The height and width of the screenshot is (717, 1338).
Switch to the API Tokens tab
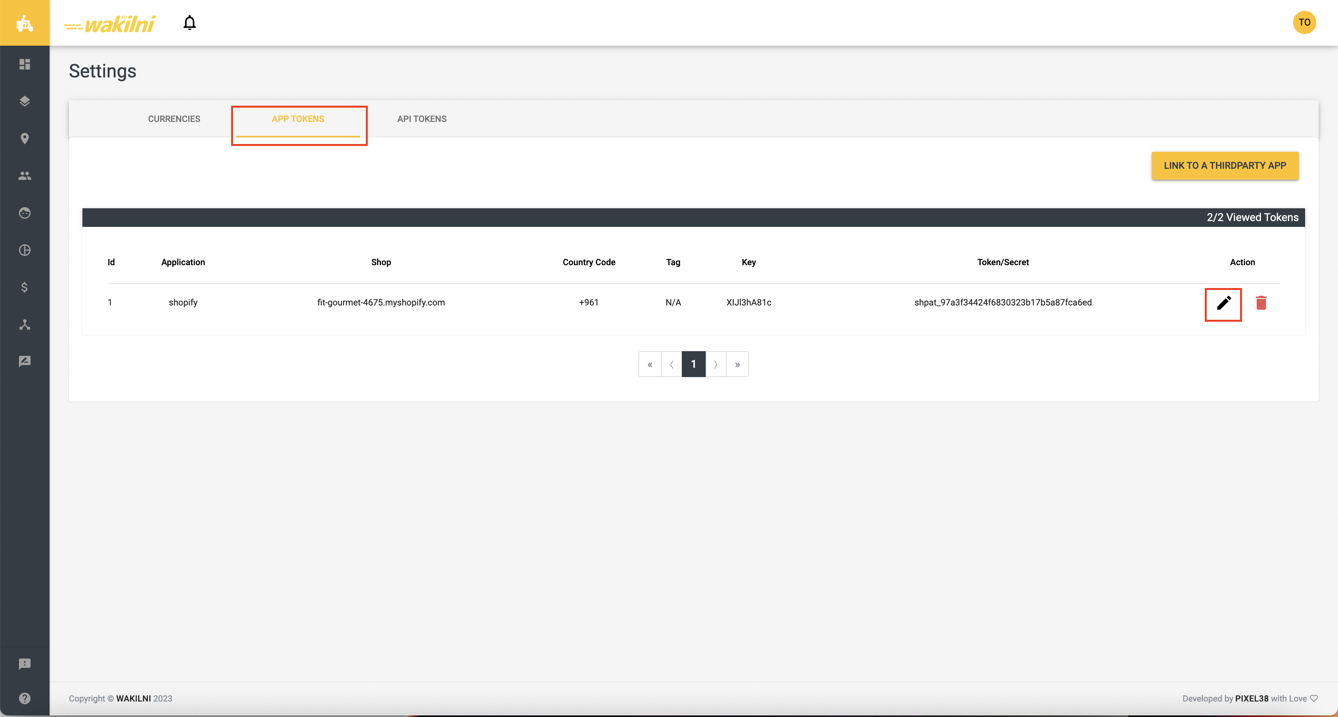[x=422, y=119]
